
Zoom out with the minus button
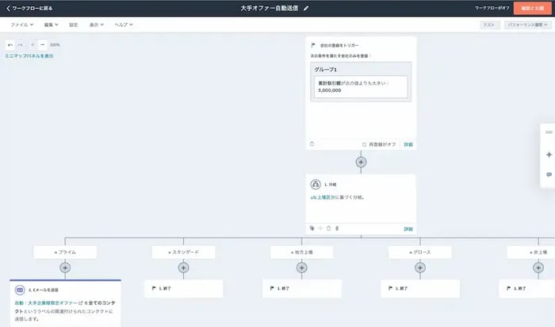(x=43, y=45)
